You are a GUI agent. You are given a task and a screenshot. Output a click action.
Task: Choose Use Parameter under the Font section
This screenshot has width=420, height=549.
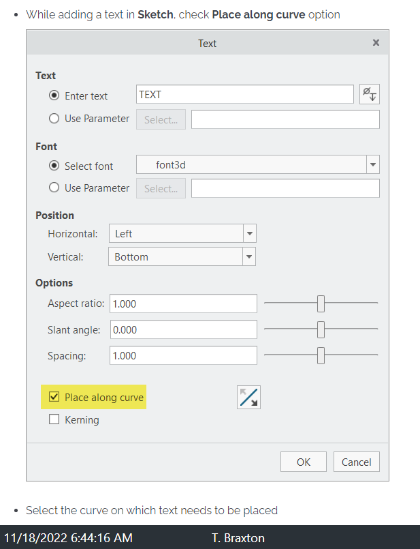tap(54, 188)
